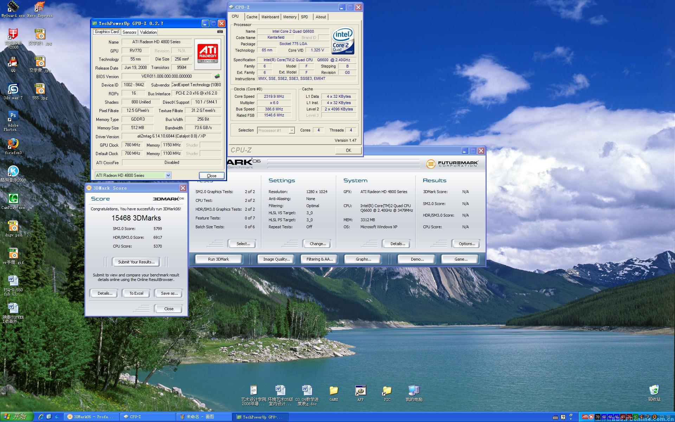This screenshot has width=675, height=422.
Task: Click Save as button in Score window
Action: [169, 293]
